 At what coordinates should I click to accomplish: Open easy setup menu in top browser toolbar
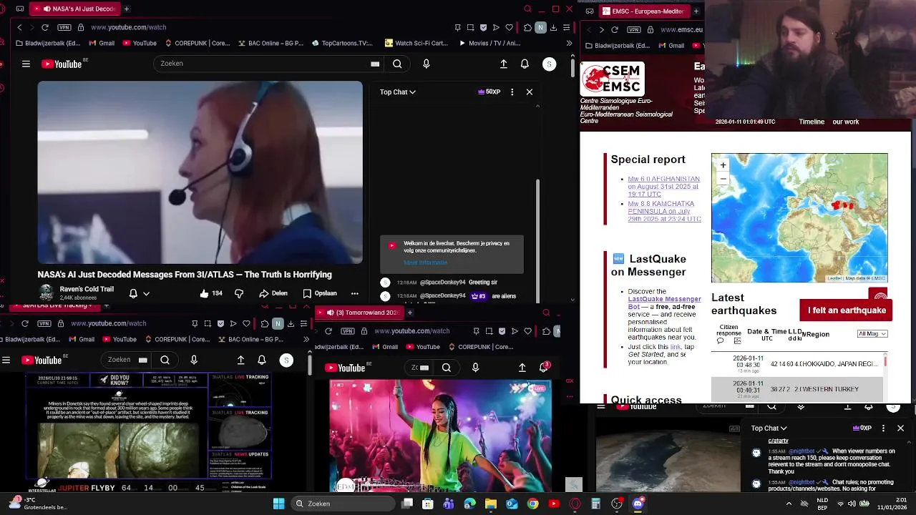567,27
